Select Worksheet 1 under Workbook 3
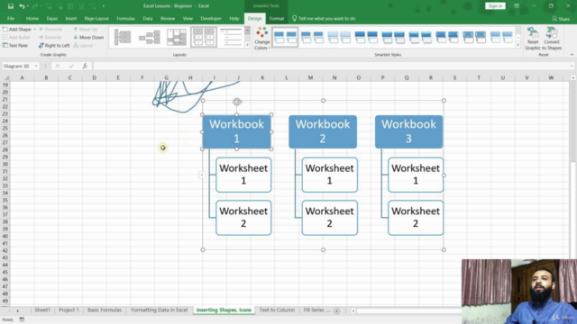 coord(416,175)
